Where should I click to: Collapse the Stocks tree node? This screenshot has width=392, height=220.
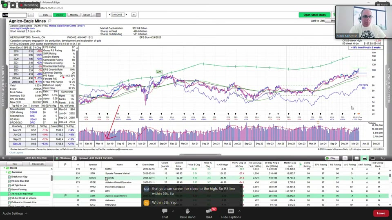[4, 168]
